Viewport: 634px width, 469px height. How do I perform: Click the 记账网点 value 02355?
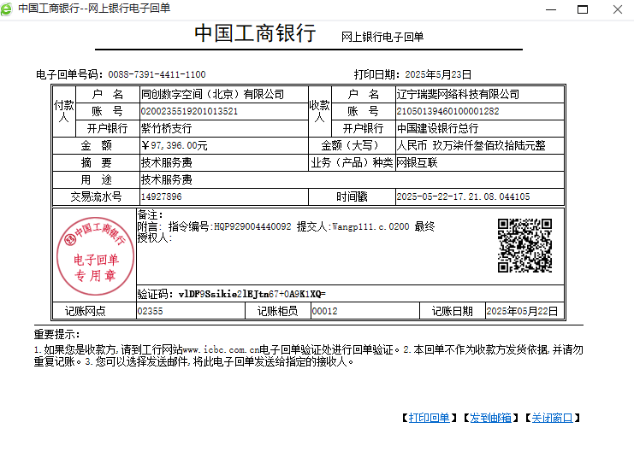pyautogui.click(x=150, y=311)
